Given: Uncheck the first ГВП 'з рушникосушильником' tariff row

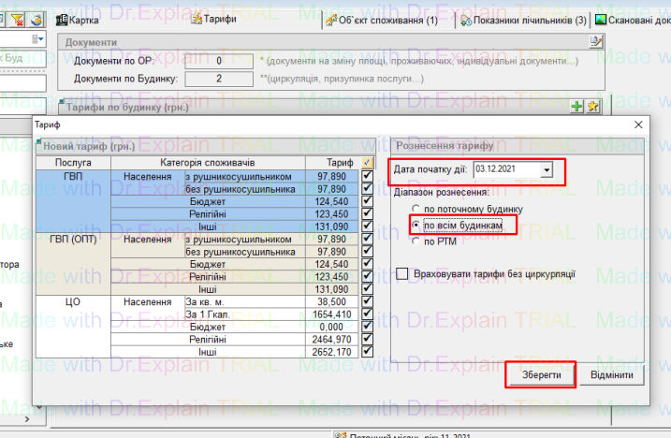Looking at the screenshot, I should [367, 176].
